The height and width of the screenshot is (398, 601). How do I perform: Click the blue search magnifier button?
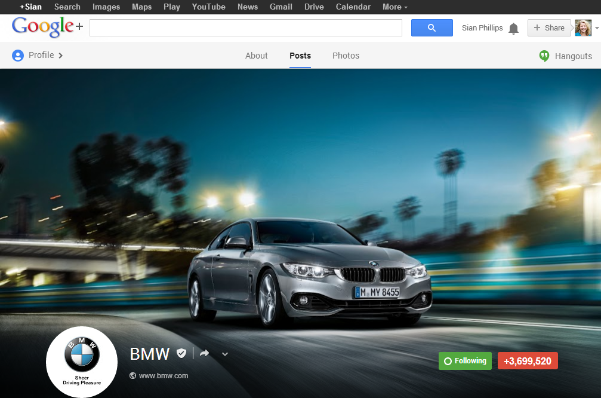[x=432, y=27]
